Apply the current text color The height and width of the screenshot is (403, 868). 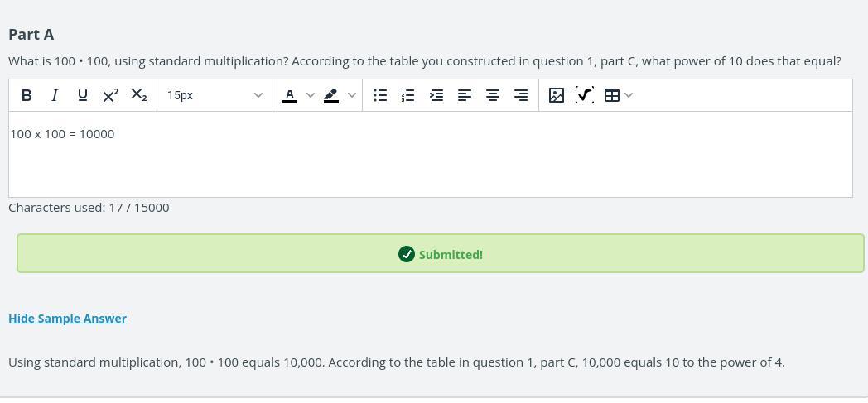(290, 95)
